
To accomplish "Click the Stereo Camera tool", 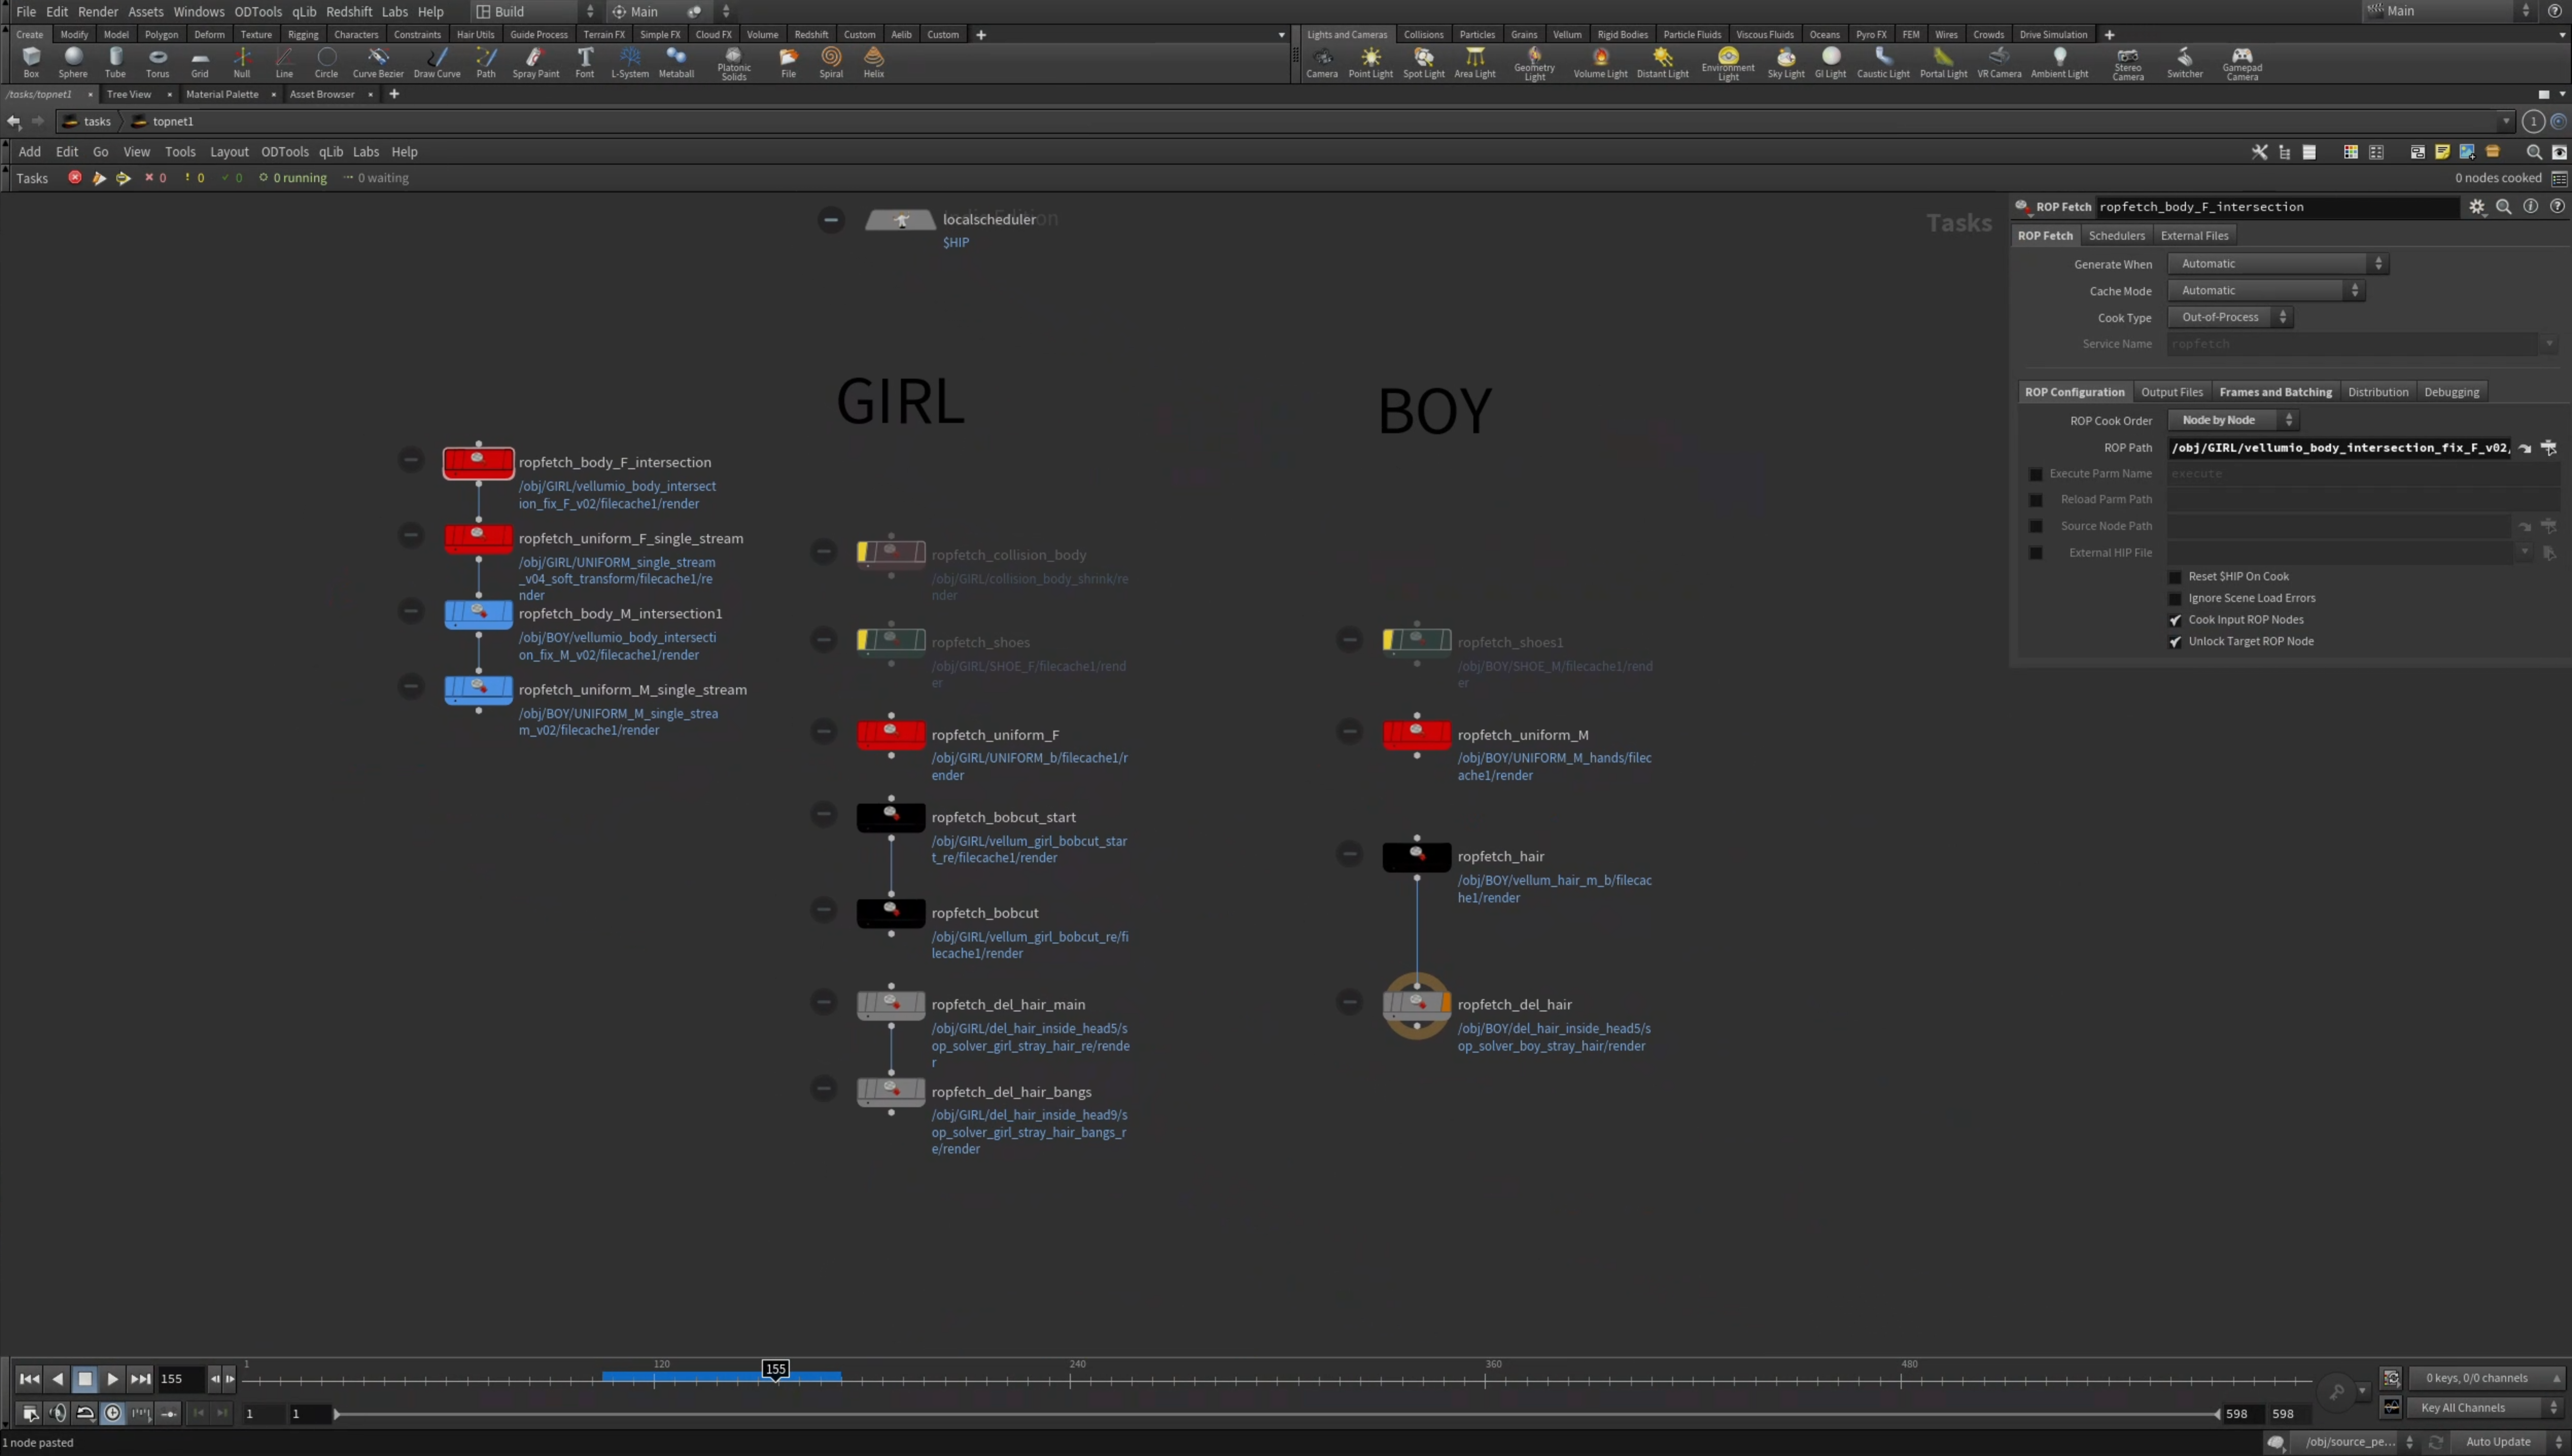I will (x=2128, y=63).
